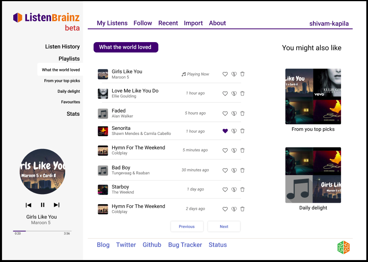The height and width of the screenshot is (262, 368).
Task: Delete the Girls Like You listen
Action: [x=242, y=74]
